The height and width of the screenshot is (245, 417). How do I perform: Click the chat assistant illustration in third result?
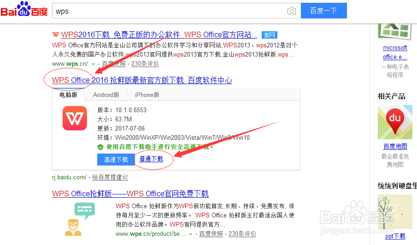(x=80, y=219)
